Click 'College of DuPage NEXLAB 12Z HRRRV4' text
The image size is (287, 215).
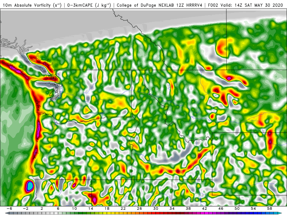coord(159,5)
